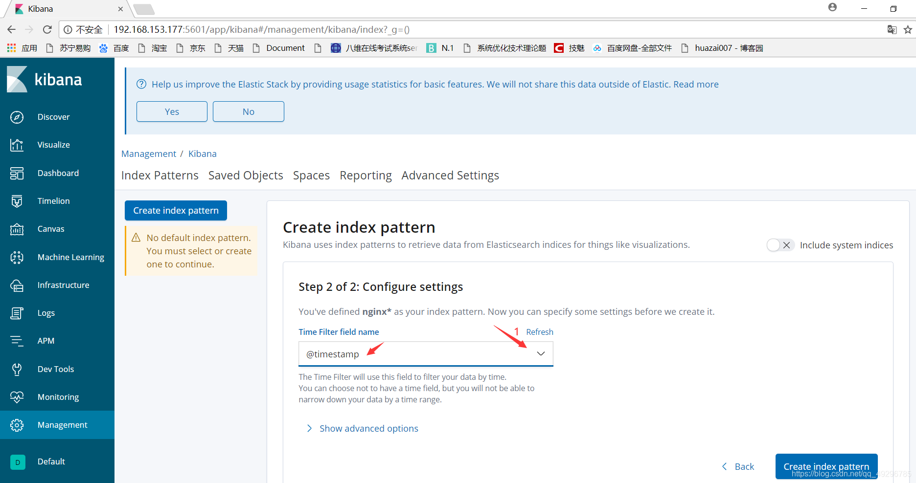The image size is (916, 483).
Task: Switch to Spaces tab
Action: coord(311,176)
